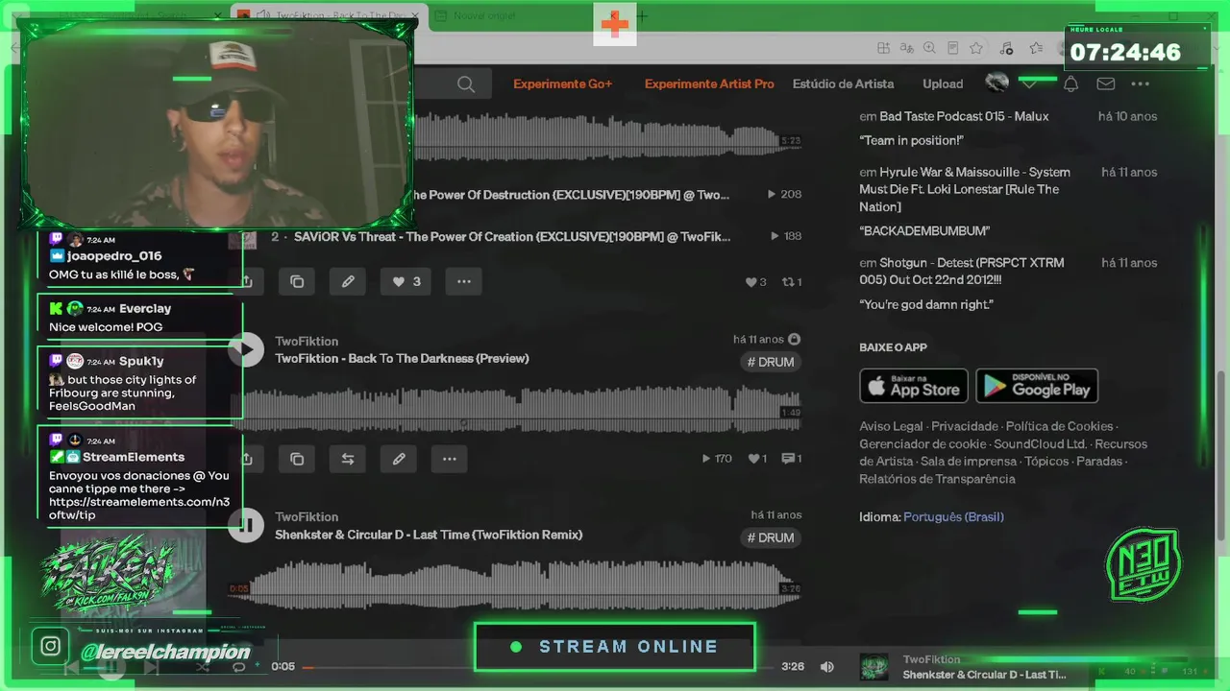Open Relatórios de Transparência footer link

[x=937, y=479]
